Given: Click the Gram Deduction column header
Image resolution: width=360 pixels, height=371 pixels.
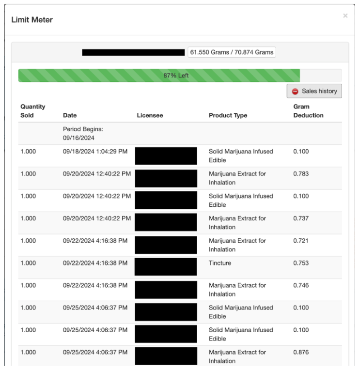Looking at the screenshot, I should [308, 111].
